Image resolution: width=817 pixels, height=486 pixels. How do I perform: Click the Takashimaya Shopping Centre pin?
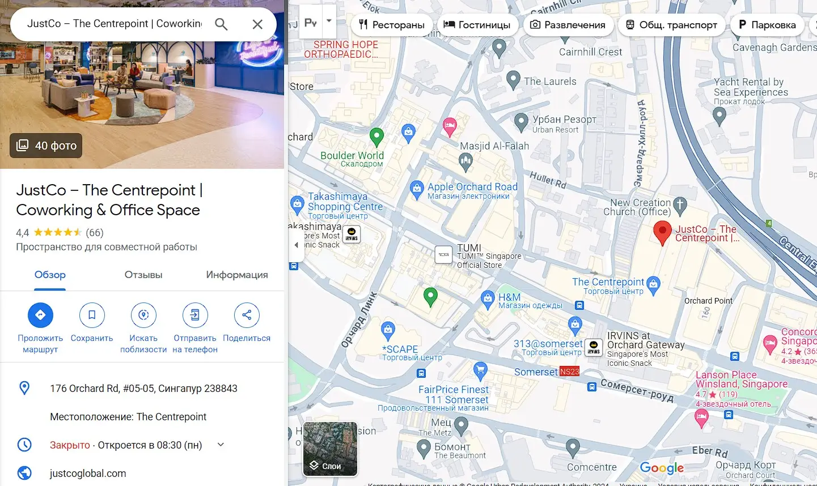coord(297,204)
